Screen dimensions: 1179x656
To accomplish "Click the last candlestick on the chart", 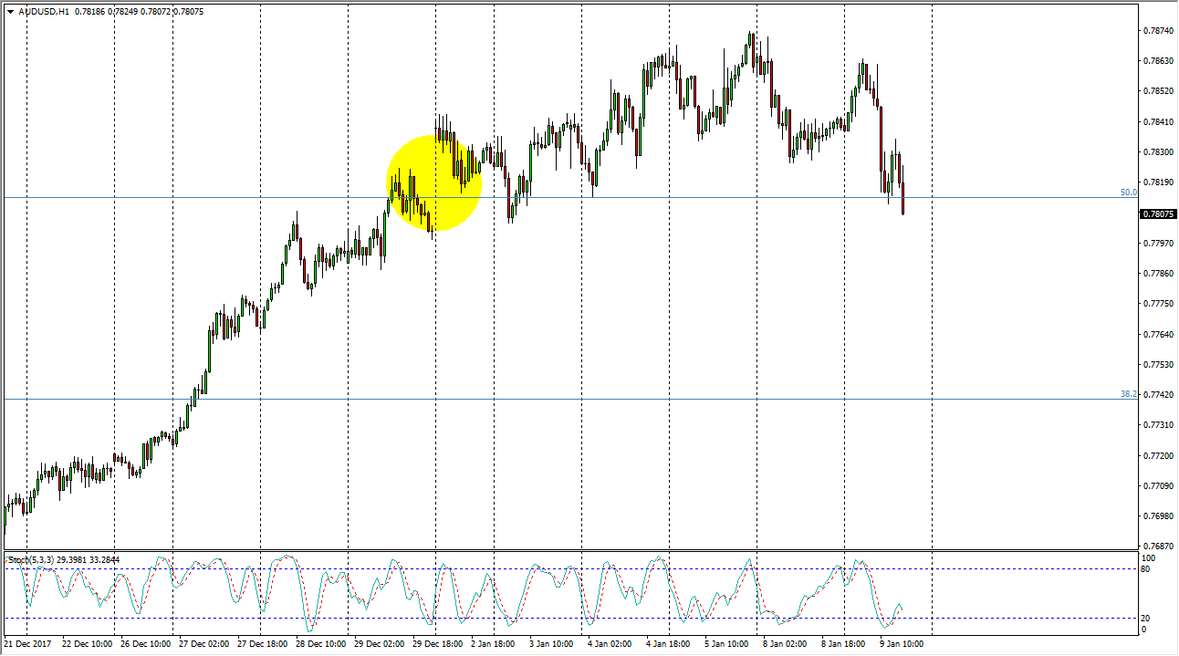I will coord(903,199).
